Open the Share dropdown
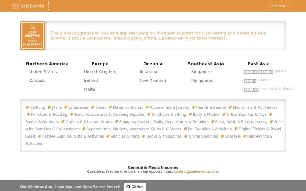Image resolution: width=306 pixels, height=191 pixels. [x=280, y=6]
